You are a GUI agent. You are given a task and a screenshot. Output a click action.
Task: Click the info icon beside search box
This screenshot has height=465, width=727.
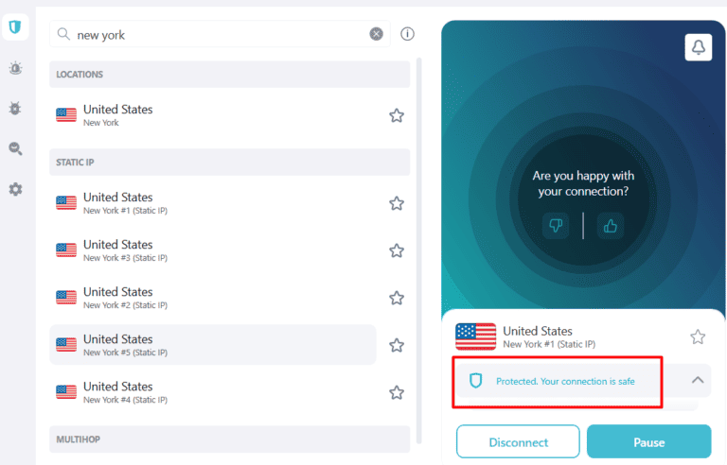coord(407,34)
